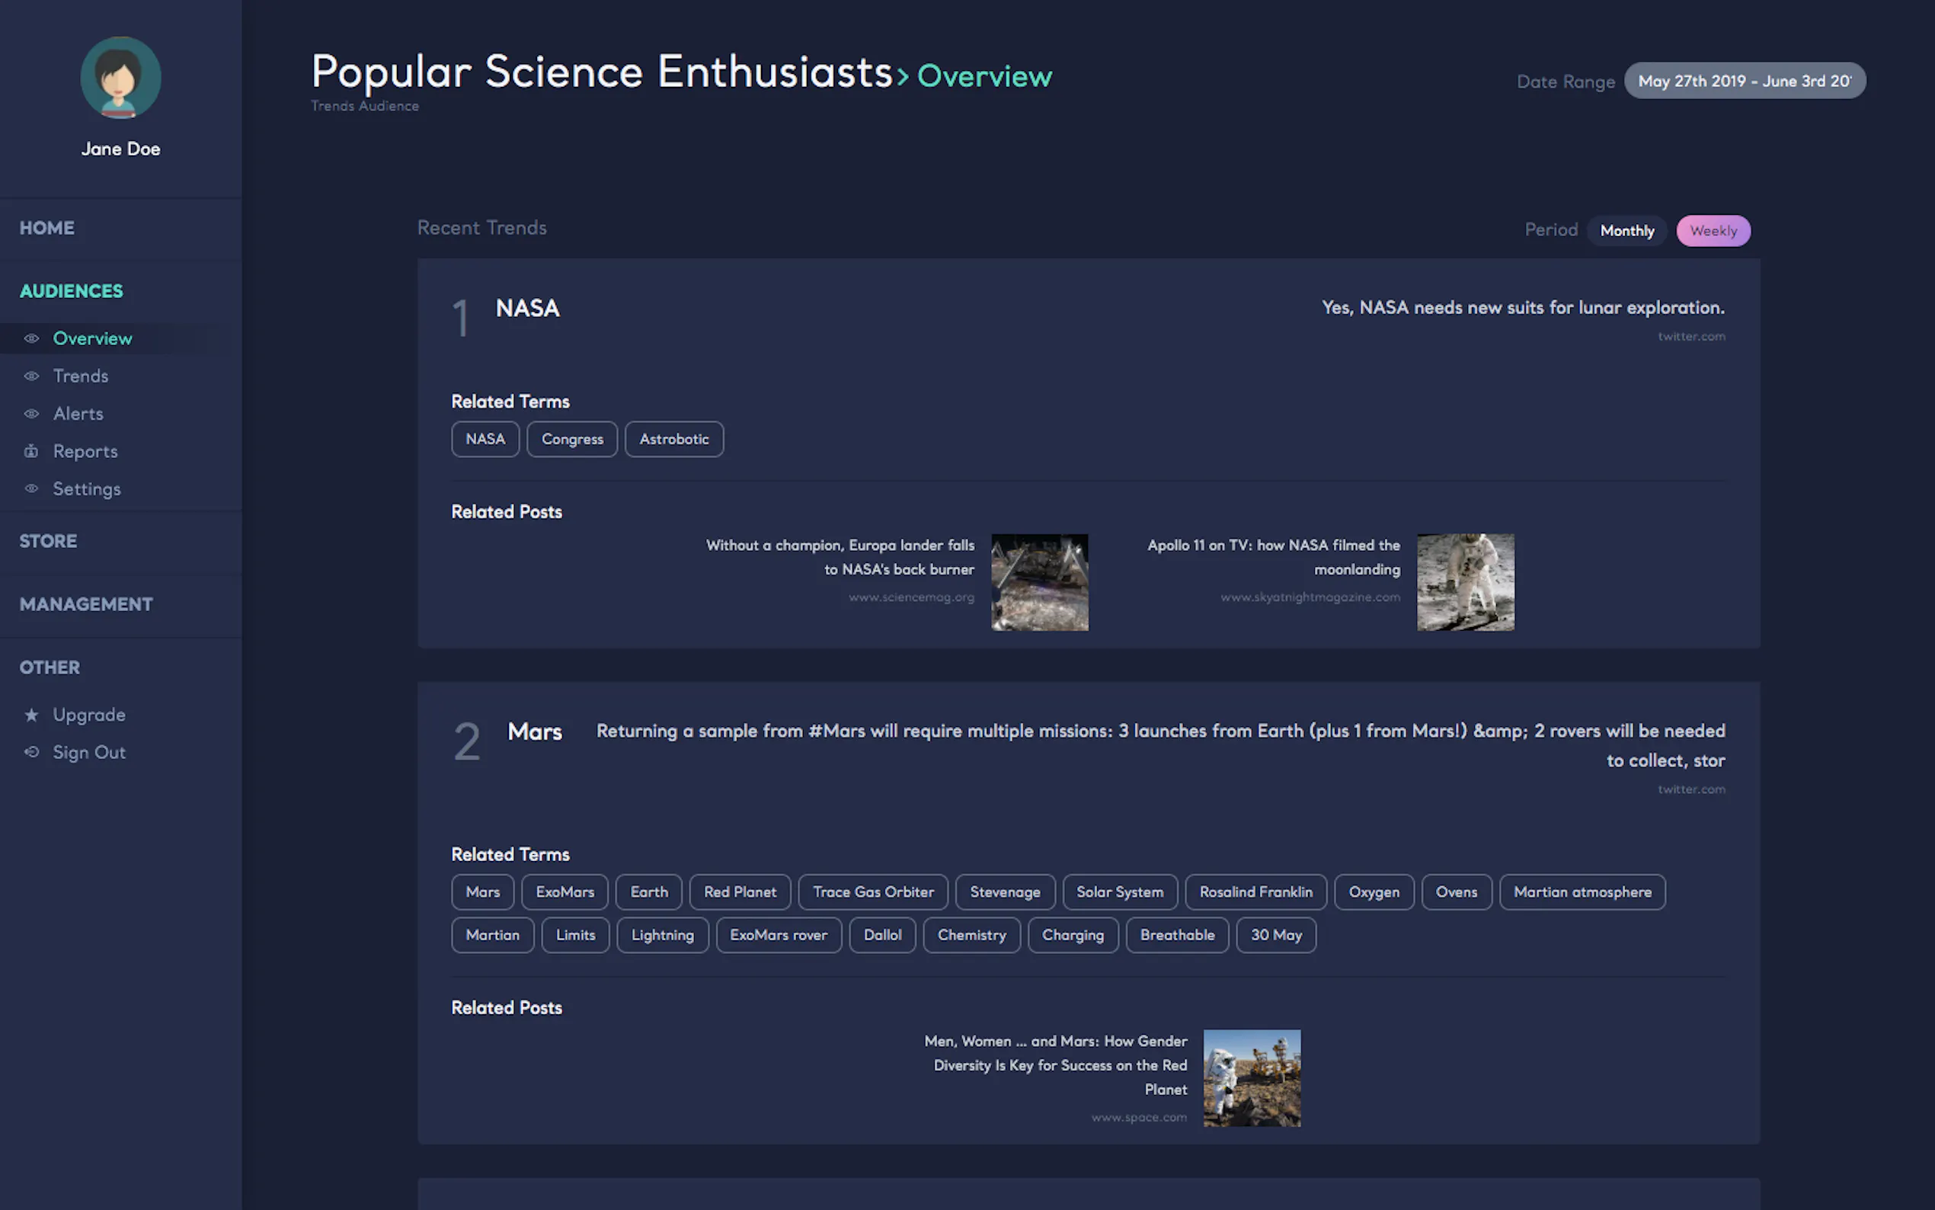
Task: Expand the STORE sidebar section
Action: (x=48, y=541)
